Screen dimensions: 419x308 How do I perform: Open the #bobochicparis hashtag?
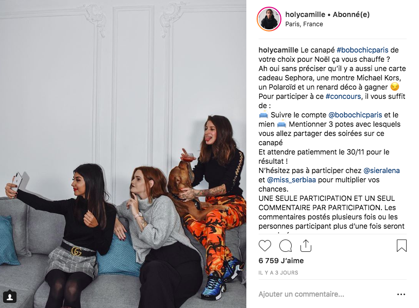click(x=363, y=50)
